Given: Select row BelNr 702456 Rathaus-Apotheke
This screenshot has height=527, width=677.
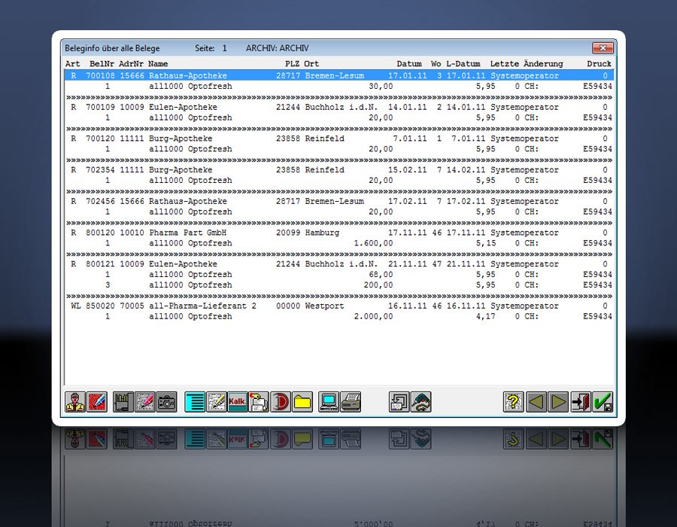Looking at the screenshot, I should 339,201.
